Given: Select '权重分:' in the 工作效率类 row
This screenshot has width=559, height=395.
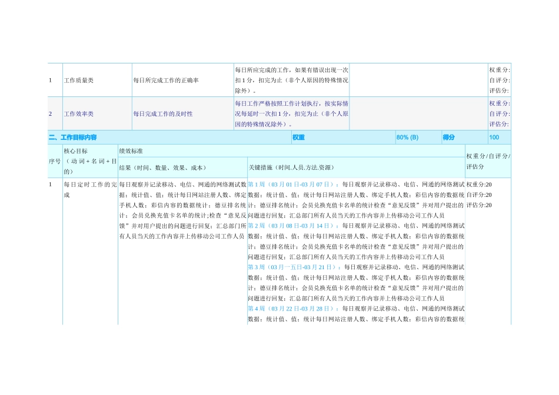Looking at the screenshot, I should pos(500,103).
